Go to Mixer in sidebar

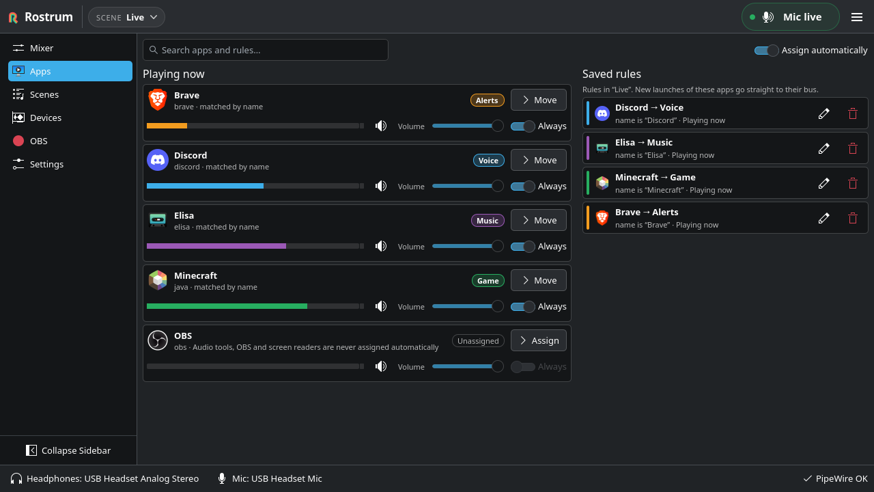pyautogui.click(x=70, y=48)
